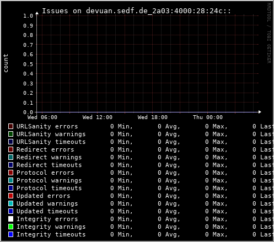The height and width of the screenshot is (242, 274).
Task: Select the URLSanity timeouts legend swatch
Action: pyautogui.click(x=11, y=142)
